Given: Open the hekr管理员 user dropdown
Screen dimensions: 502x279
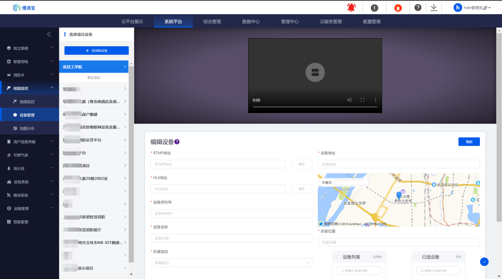Looking at the screenshot, I should pyautogui.click(x=473, y=8).
